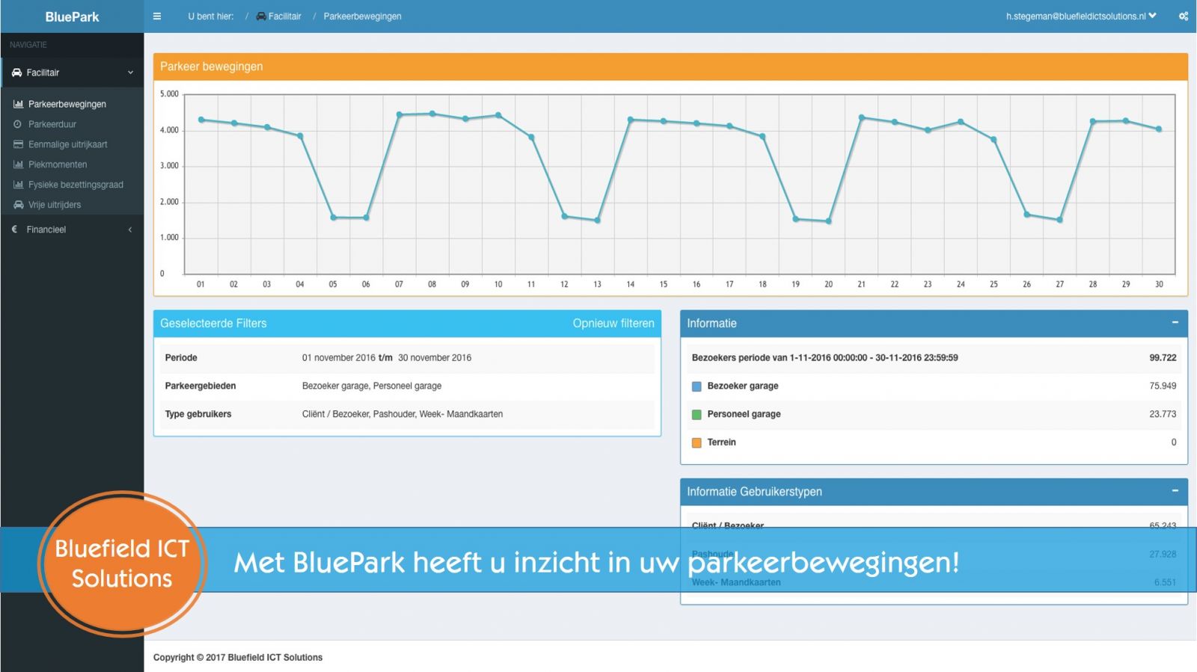This screenshot has height=672, width=1197.
Task: Click the Type gebruikers filter row label
Action: pyautogui.click(x=198, y=414)
